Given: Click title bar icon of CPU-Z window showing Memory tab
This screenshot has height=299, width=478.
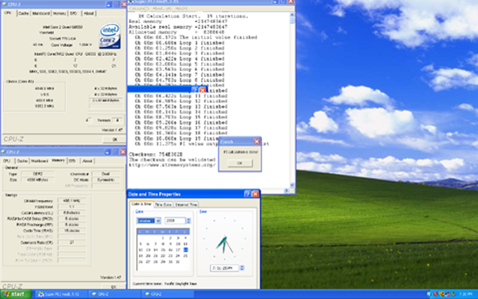Looking at the screenshot, I should pos(3,152).
